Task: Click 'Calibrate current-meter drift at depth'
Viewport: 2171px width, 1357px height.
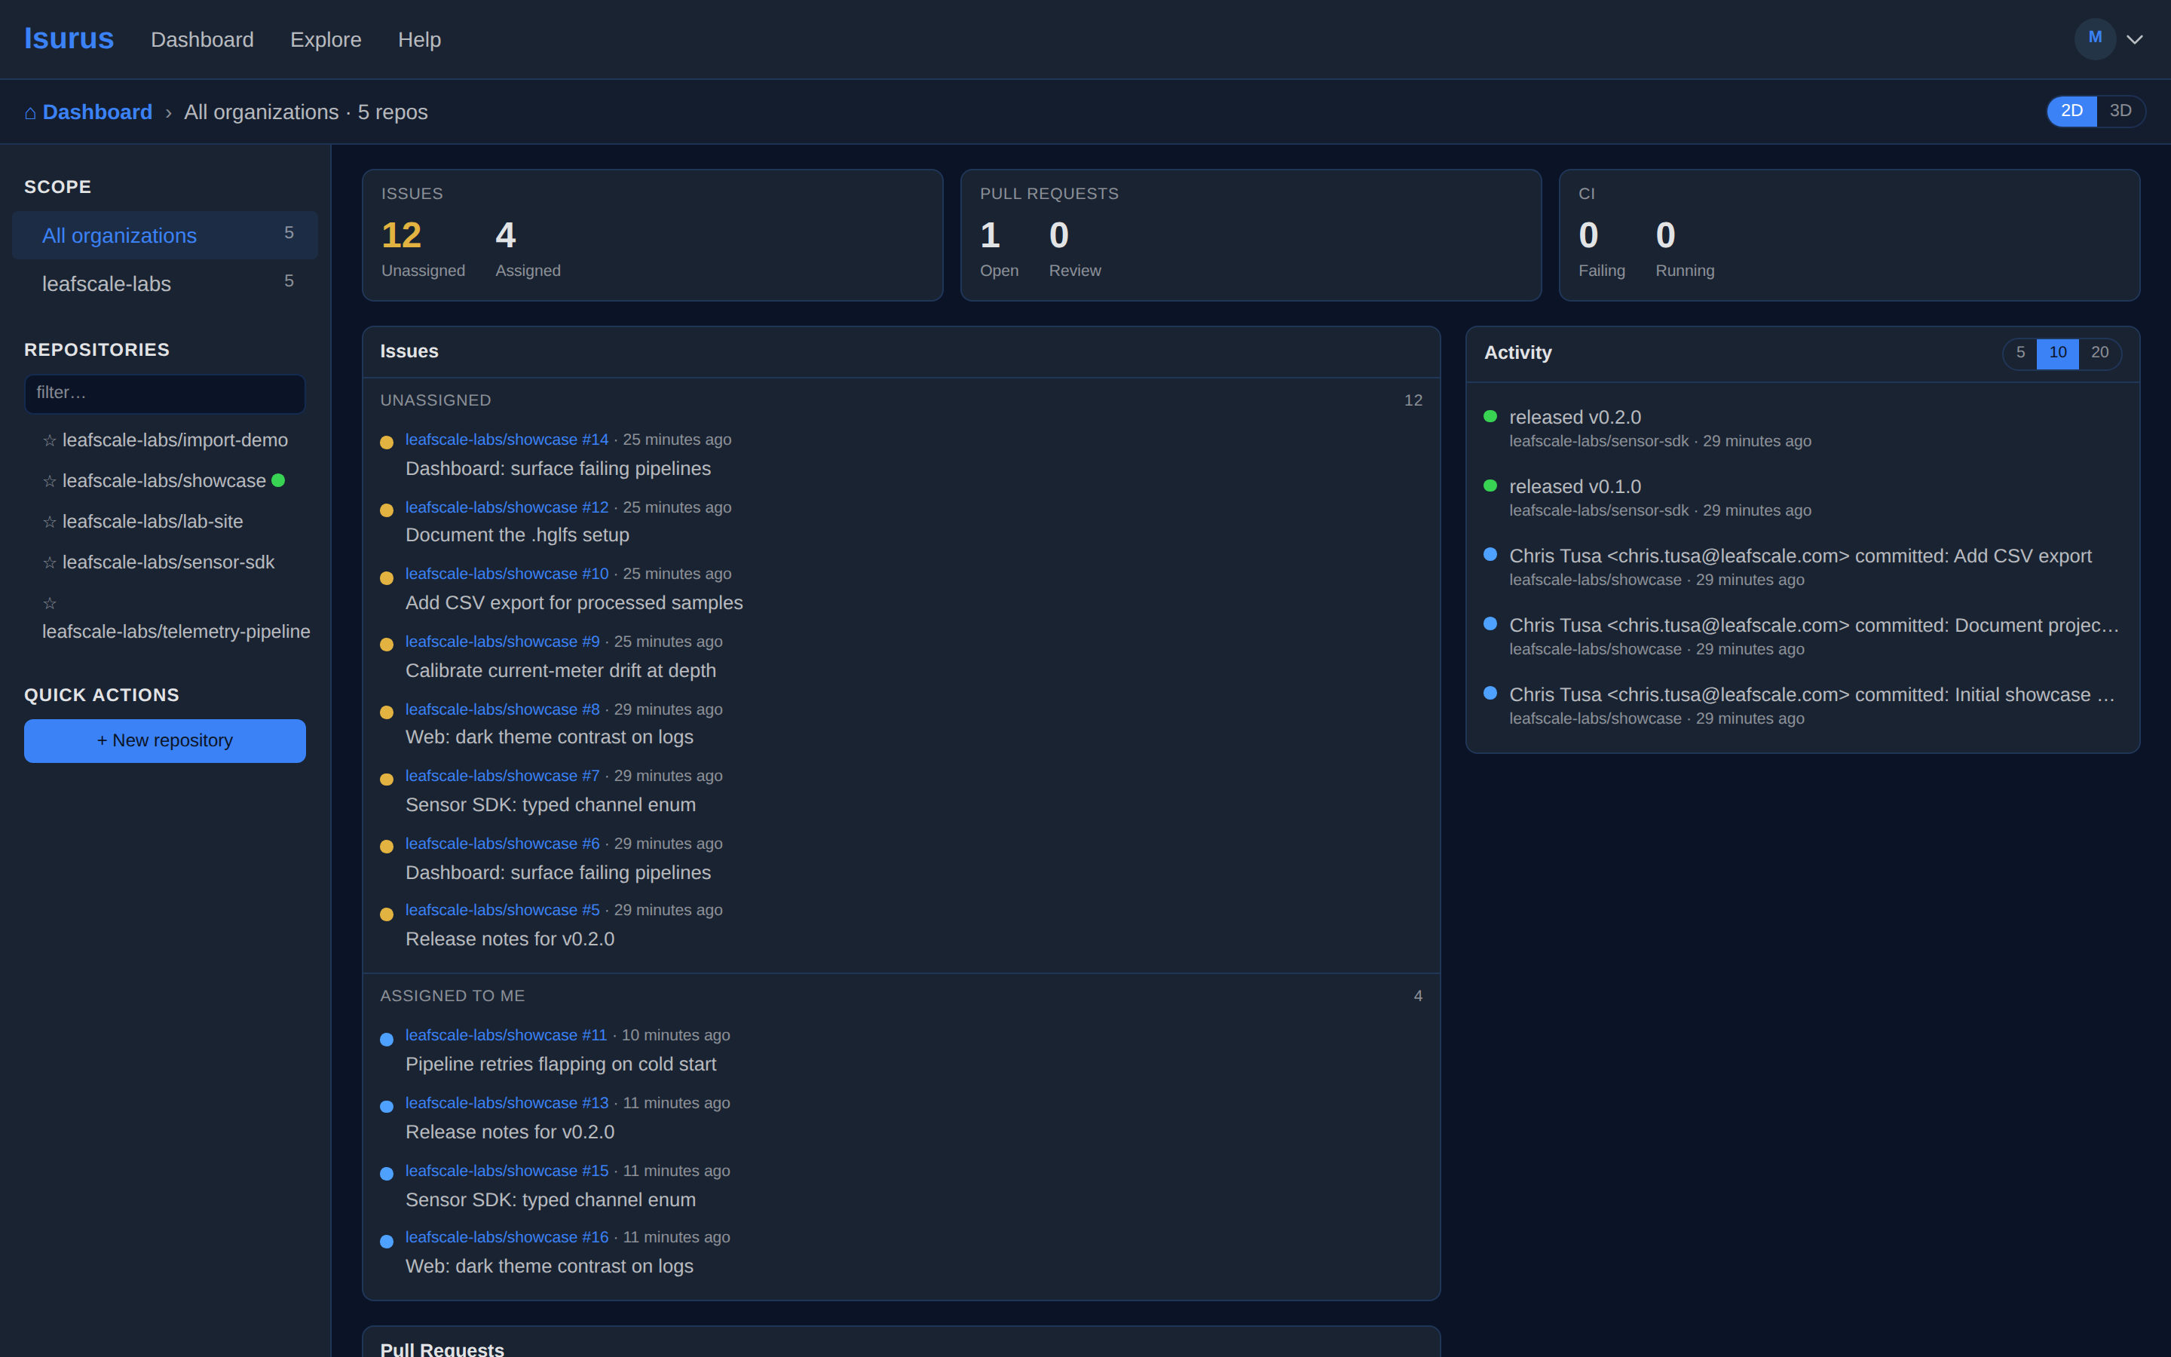Action: 561,670
